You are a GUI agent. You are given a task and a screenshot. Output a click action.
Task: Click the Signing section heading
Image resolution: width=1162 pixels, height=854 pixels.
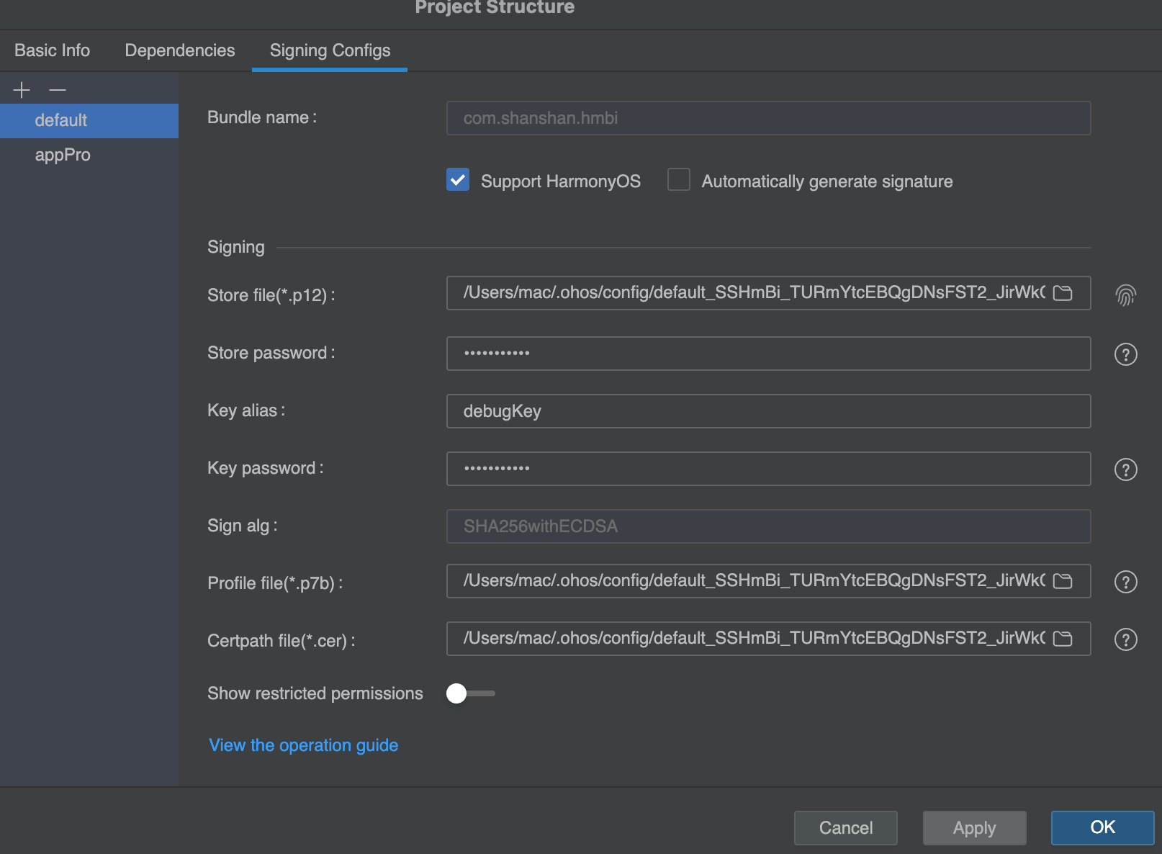tap(236, 247)
